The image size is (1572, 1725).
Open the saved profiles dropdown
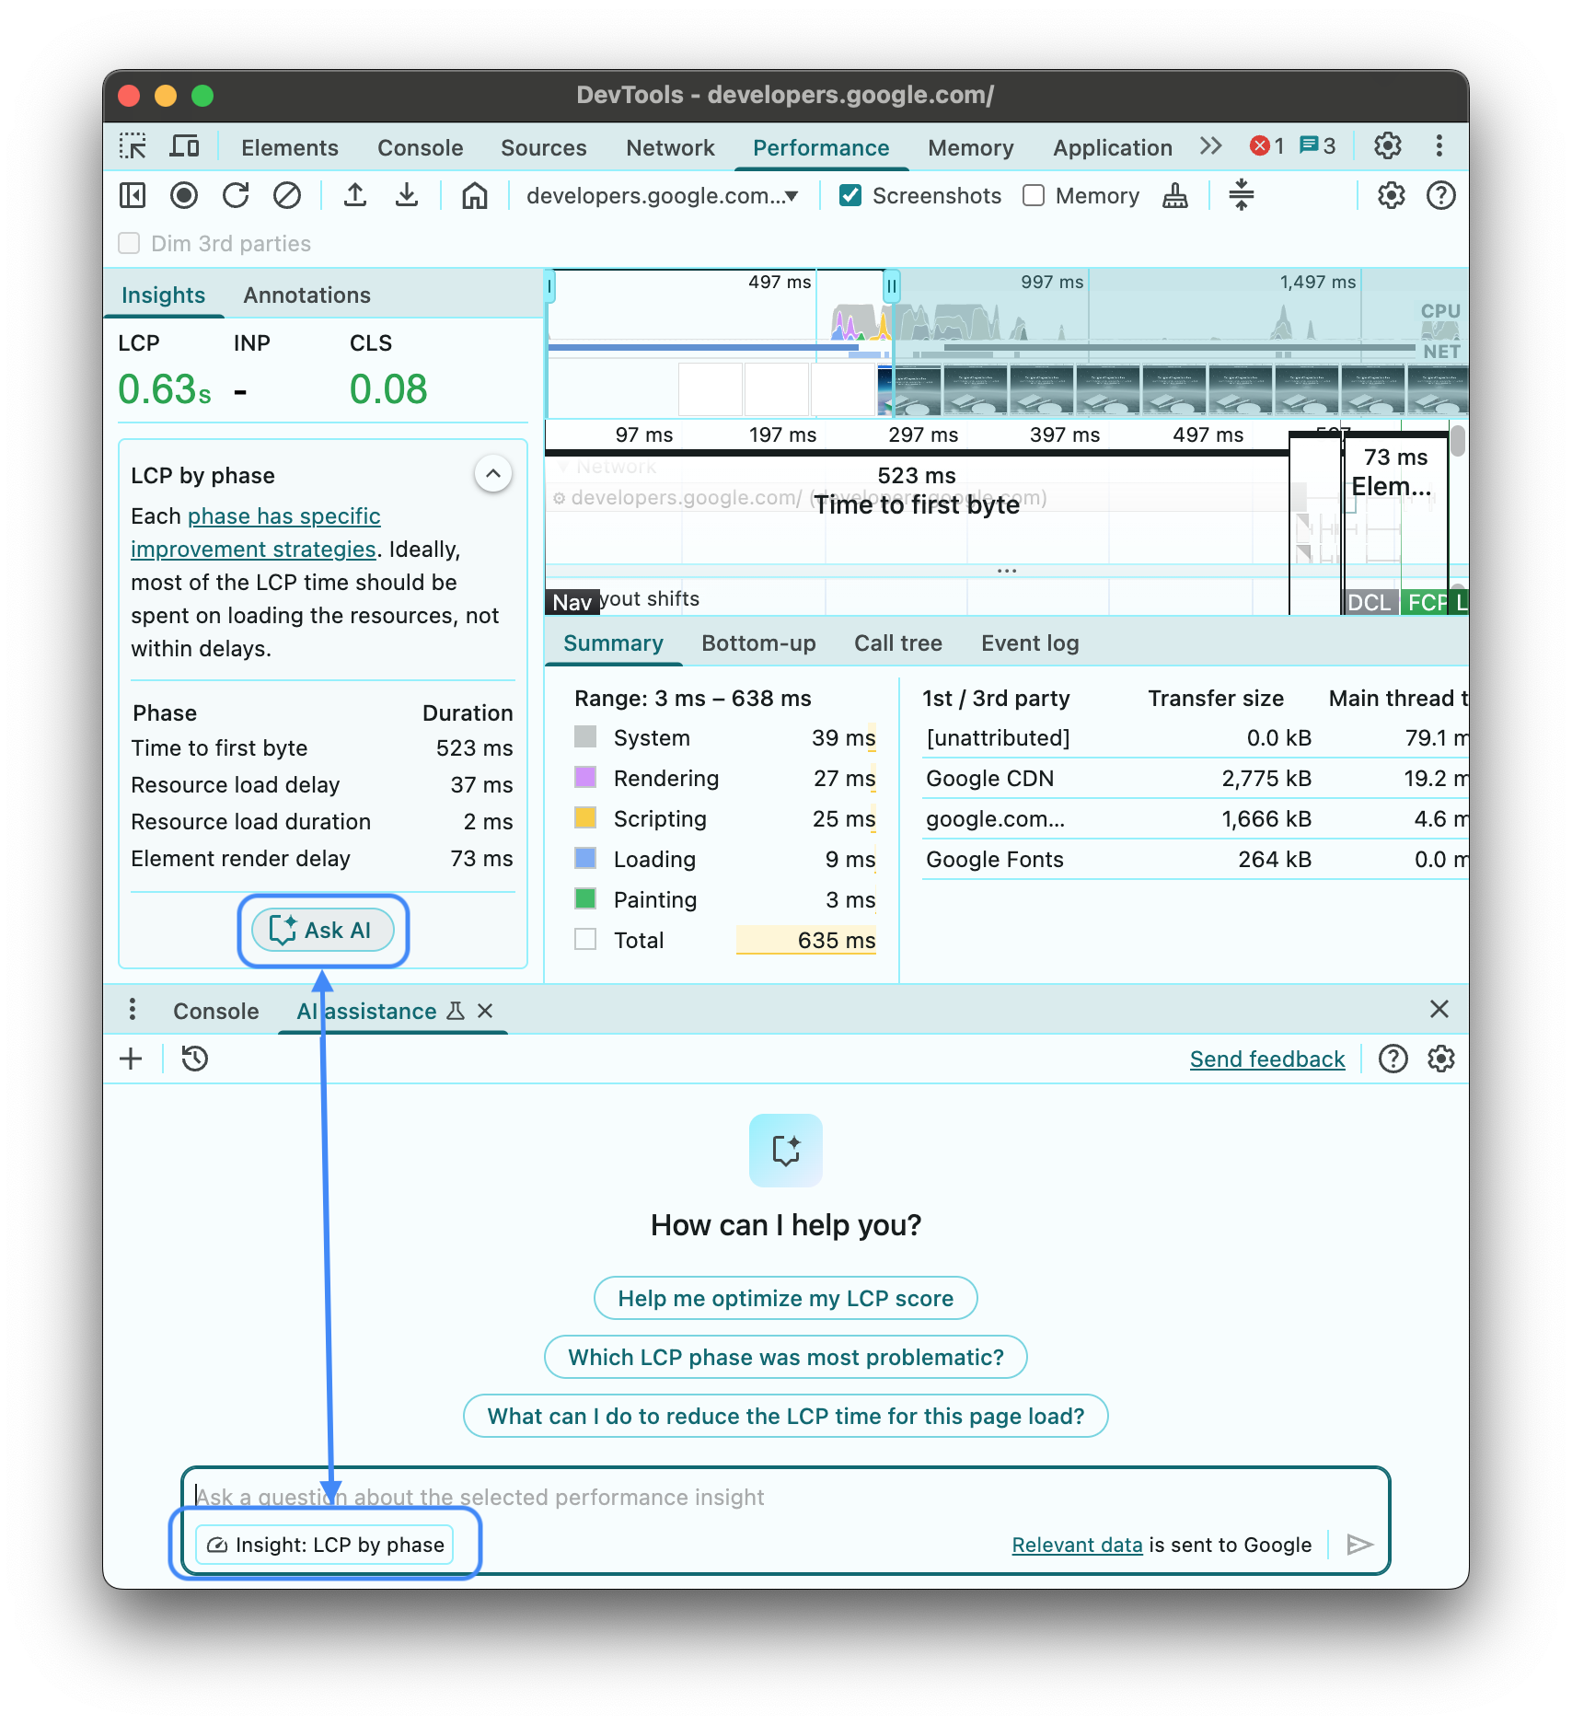[x=663, y=195]
